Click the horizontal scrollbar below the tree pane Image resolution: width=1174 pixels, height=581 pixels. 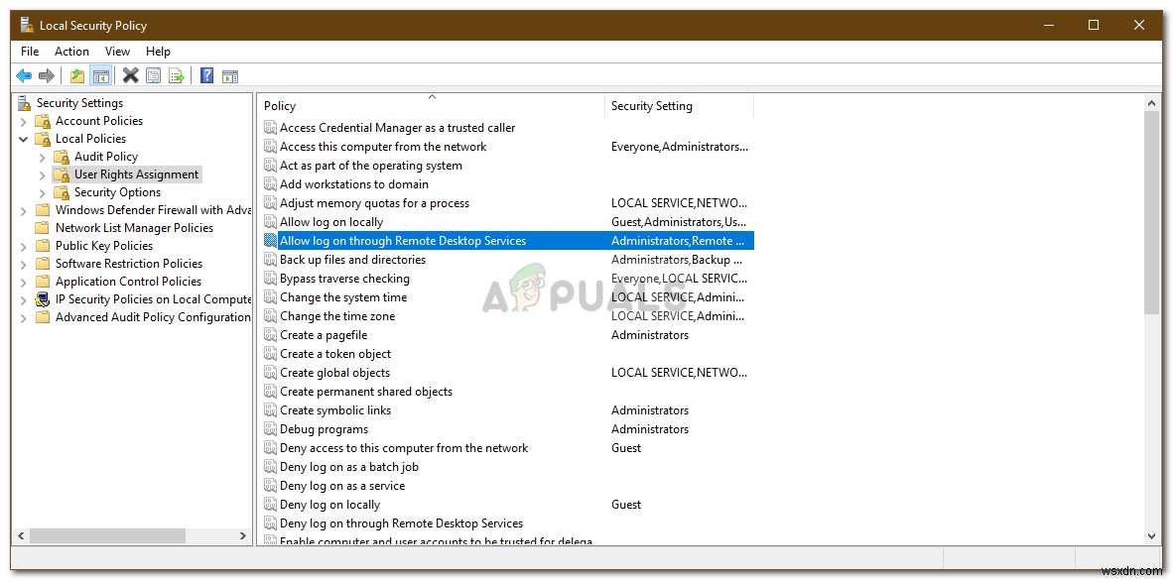pos(109,535)
